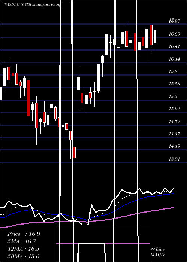Click the <<Live MACD label
Viewport: 187px width, 262px height.
(157, 252)
